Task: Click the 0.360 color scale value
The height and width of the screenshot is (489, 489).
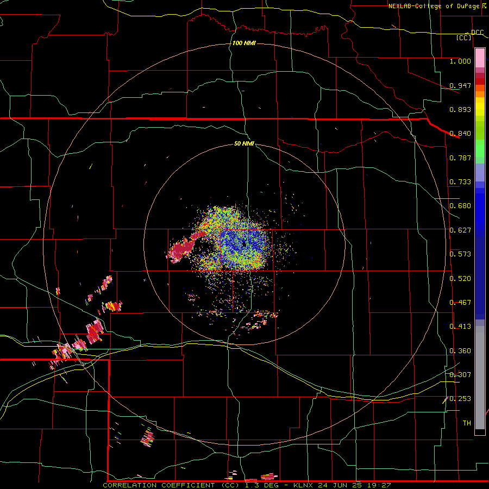Action: pyautogui.click(x=460, y=351)
